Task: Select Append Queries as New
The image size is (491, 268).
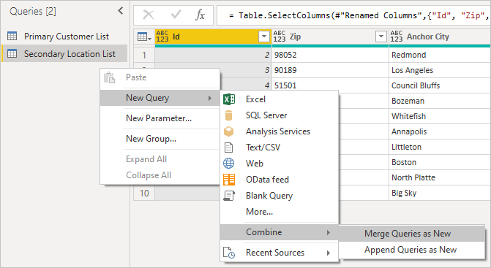Action: click(411, 250)
